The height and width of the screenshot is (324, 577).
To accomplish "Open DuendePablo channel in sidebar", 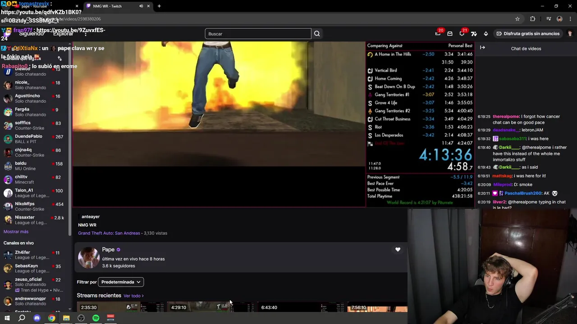I will point(35,139).
